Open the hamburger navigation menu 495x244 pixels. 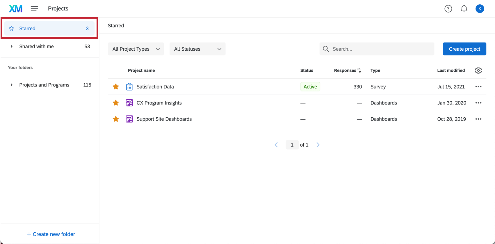click(34, 9)
